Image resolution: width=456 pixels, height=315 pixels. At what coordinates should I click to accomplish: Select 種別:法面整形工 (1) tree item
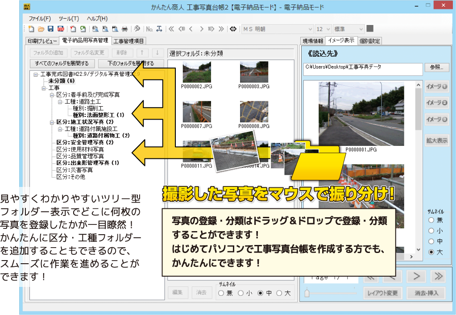tap(98, 115)
